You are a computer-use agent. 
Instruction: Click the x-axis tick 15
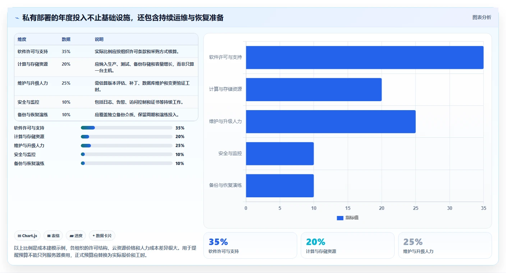click(348, 208)
